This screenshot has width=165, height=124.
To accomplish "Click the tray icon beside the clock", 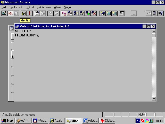I will 151,121.
